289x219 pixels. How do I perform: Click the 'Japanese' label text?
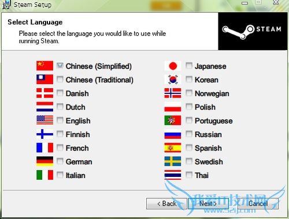(210, 66)
